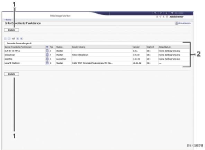Click the logout arrow icon beside Abmelden
Image resolution: width=205 pixels, height=150 pixels.
point(172,13)
